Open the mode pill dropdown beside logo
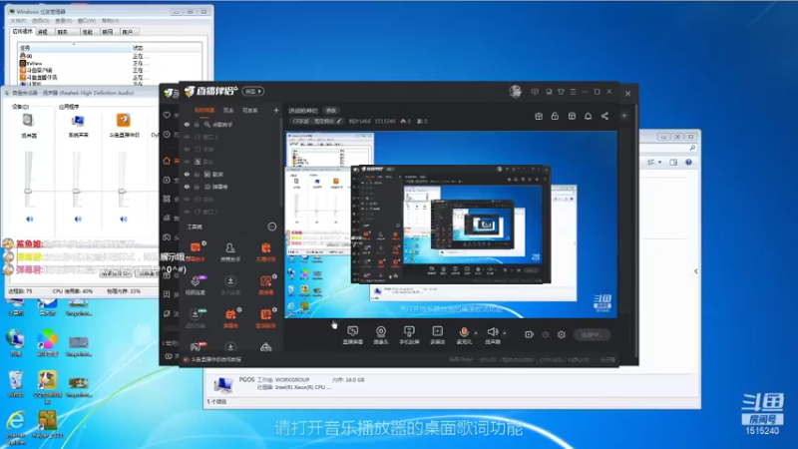The image size is (798, 449). click(253, 91)
